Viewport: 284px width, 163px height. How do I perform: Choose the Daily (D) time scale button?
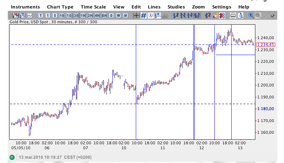(x=111, y=16)
